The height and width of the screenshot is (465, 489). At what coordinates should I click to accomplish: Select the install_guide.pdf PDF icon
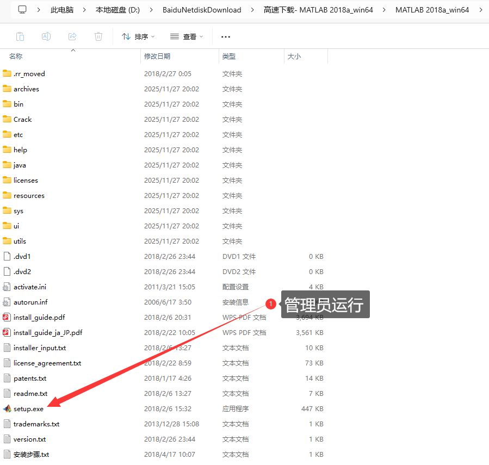(x=7, y=317)
